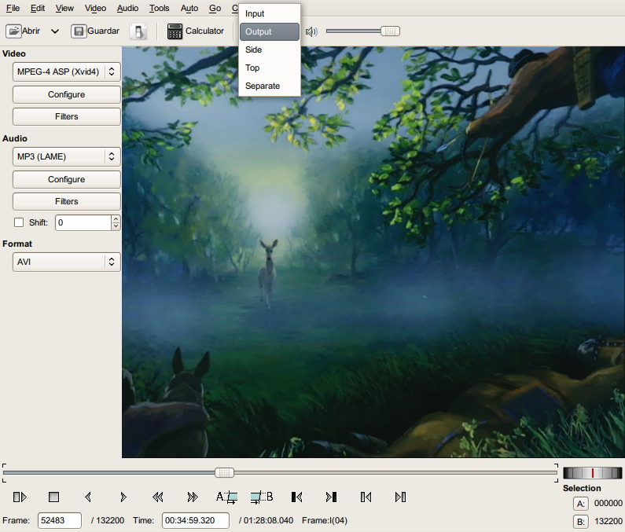Set selection start marker A icon
Image resolution: width=625 pixels, height=532 pixels.
(x=226, y=497)
